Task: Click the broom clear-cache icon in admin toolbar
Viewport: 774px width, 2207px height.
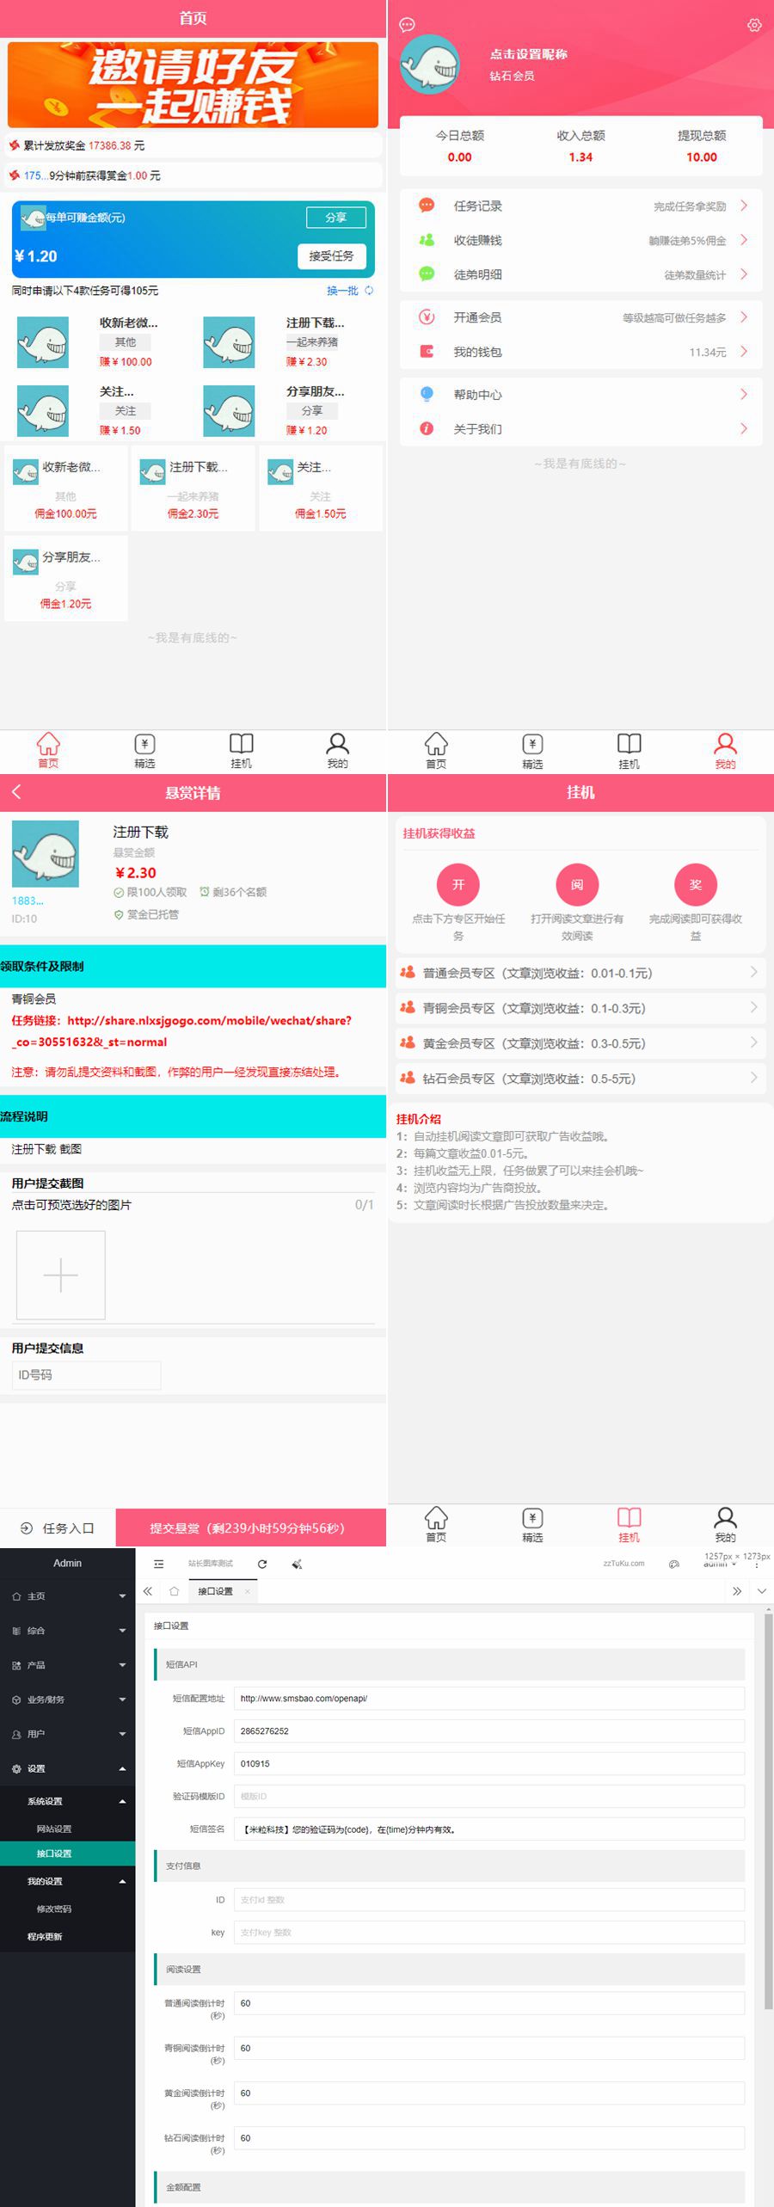Action: coord(297,1564)
